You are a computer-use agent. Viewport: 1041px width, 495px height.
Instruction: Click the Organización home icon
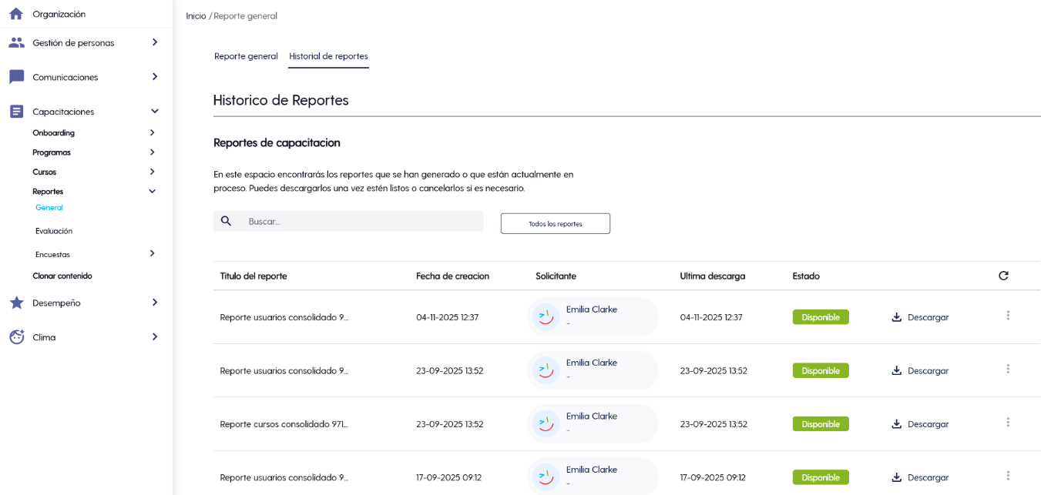(16, 14)
